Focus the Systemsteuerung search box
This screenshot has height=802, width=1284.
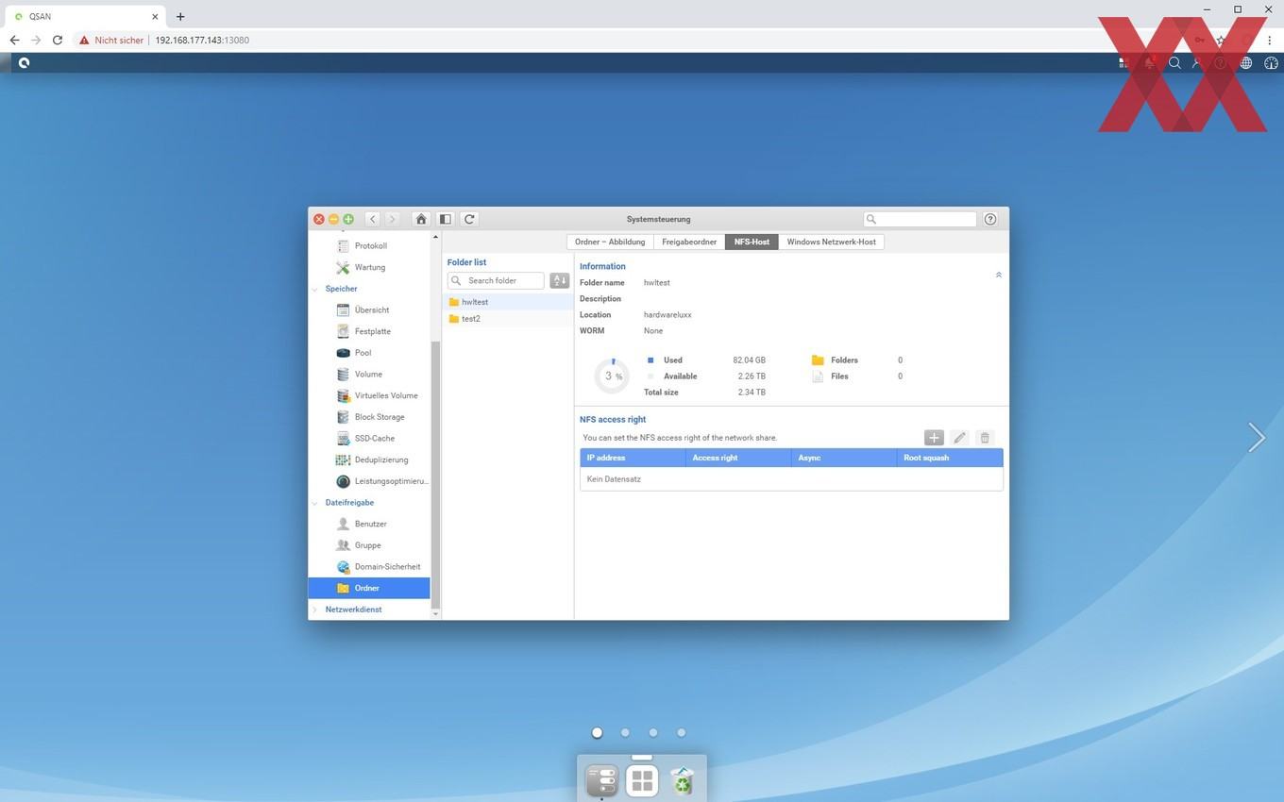[x=920, y=219]
